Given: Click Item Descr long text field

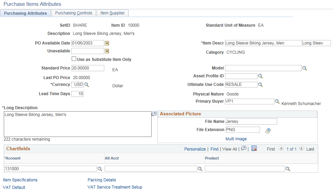Looking at the screenshot, I should [263, 43].
